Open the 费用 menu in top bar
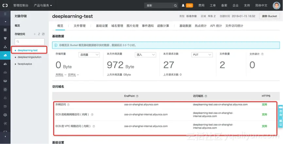283x144 pixels. [202, 6]
